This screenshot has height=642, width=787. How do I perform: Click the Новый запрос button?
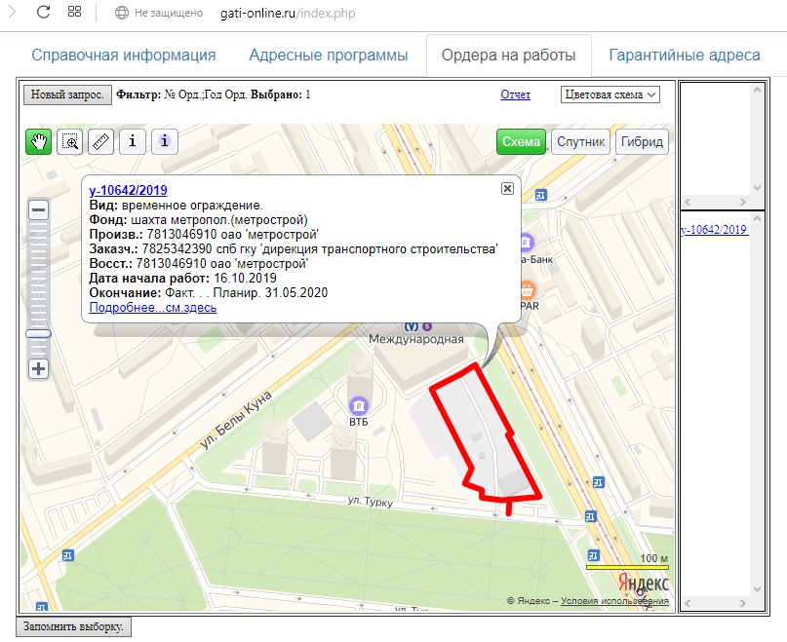[x=65, y=95]
